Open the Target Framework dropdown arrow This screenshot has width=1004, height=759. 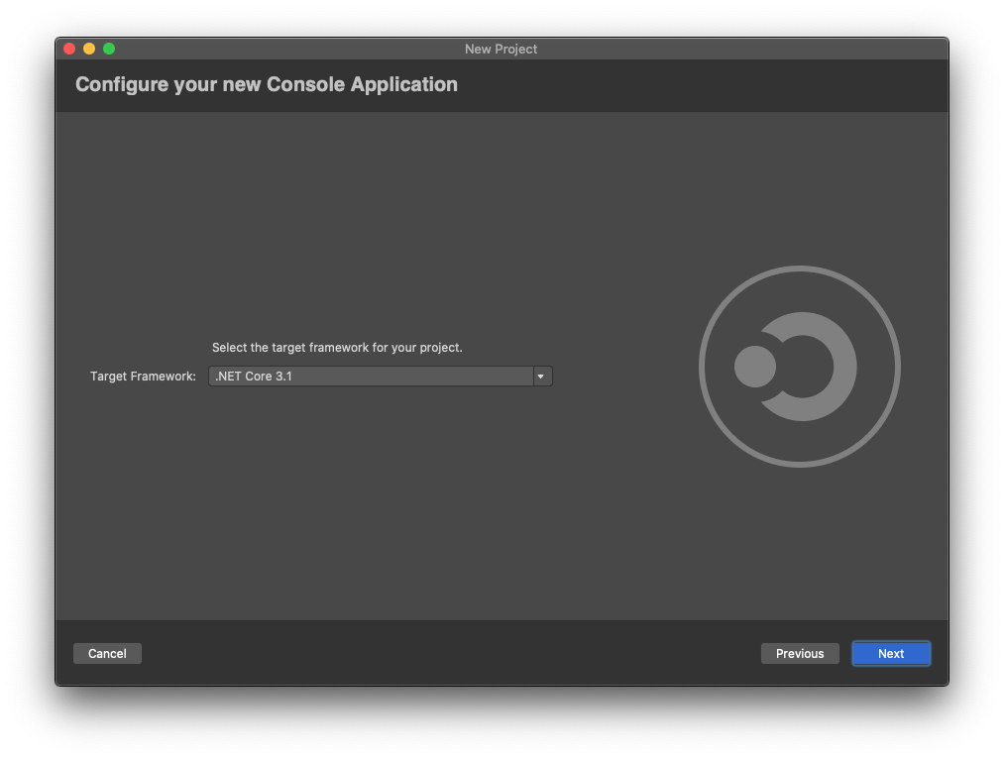[542, 377]
